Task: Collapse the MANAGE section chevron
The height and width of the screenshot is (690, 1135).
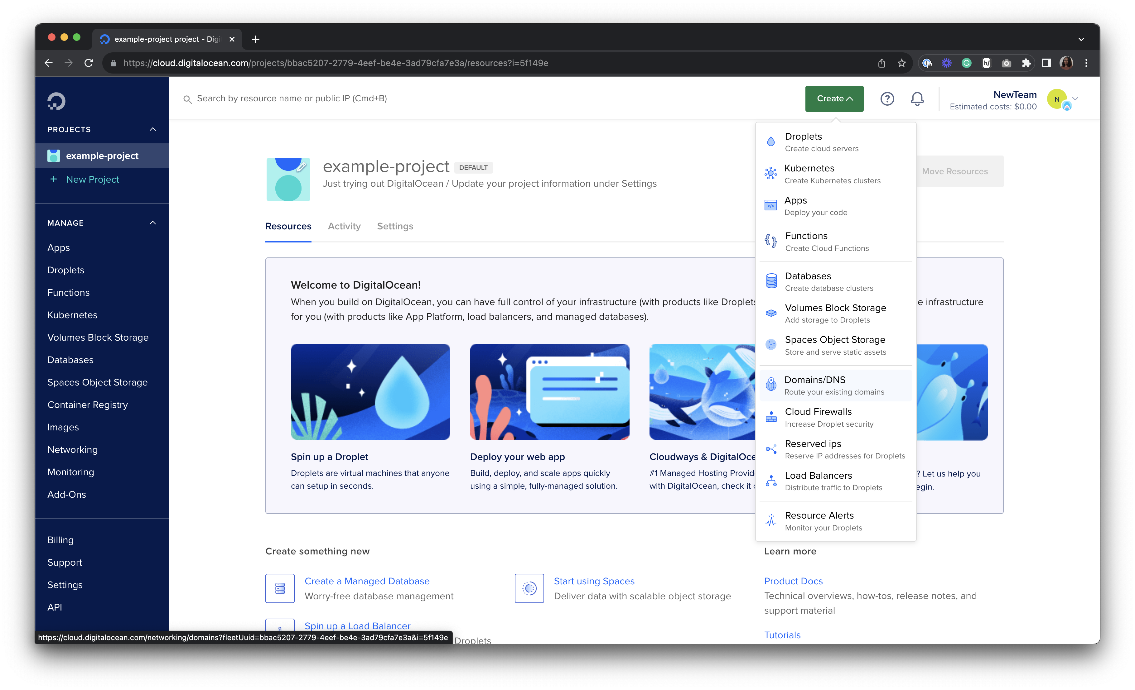Action: coord(152,223)
